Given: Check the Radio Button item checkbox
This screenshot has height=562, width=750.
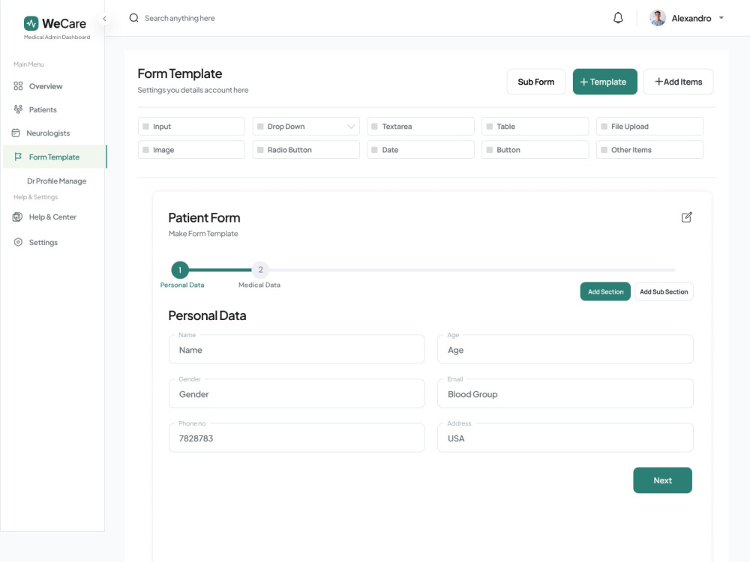Looking at the screenshot, I should pos(261,150).
